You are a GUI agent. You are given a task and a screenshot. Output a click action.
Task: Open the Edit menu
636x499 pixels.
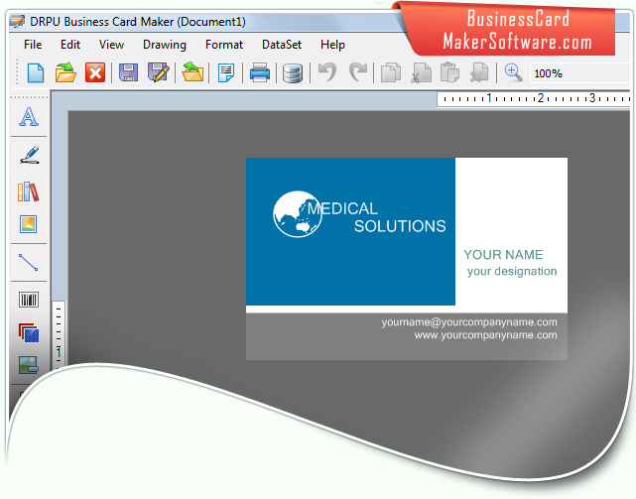click(x=70, y=45)
